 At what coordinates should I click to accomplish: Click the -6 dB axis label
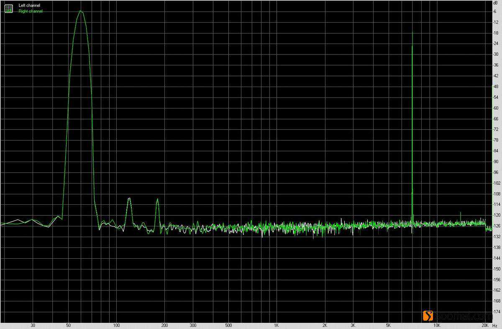pos(495,11)
